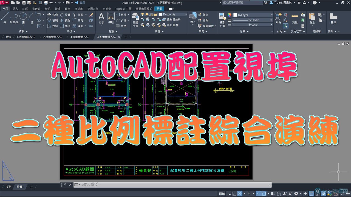The height and width of the screenshot is (197, 351).
Task: Toggle group selection mode button
Action: point(286,26)
